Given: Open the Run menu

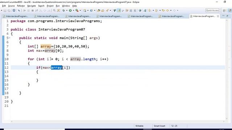Looking at the screenshot, I should pos(58,6).
